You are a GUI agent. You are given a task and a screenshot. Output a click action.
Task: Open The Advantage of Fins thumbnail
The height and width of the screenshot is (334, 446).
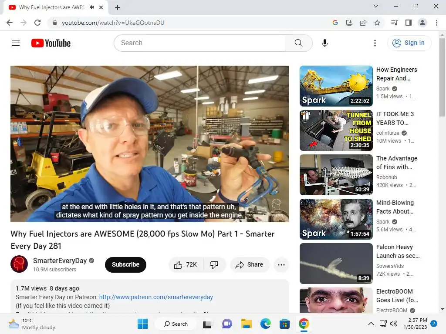coord(336,175)
